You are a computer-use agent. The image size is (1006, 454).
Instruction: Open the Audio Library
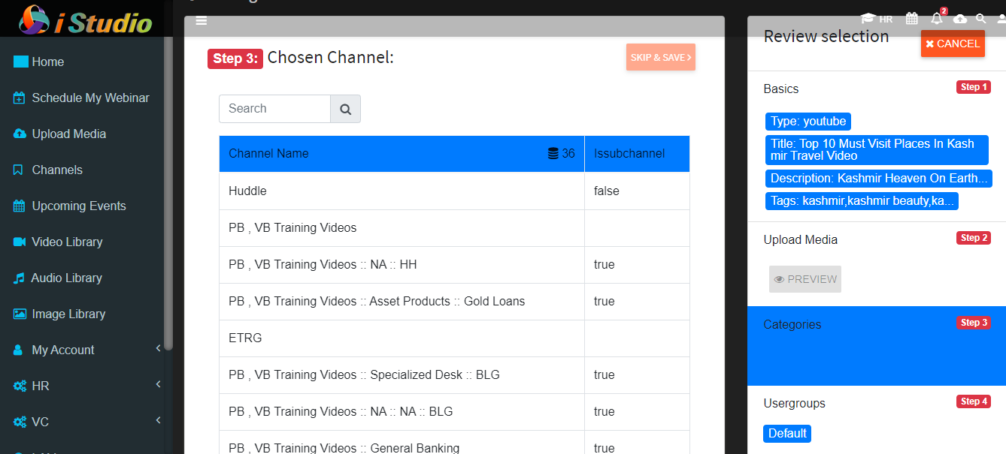58,278
